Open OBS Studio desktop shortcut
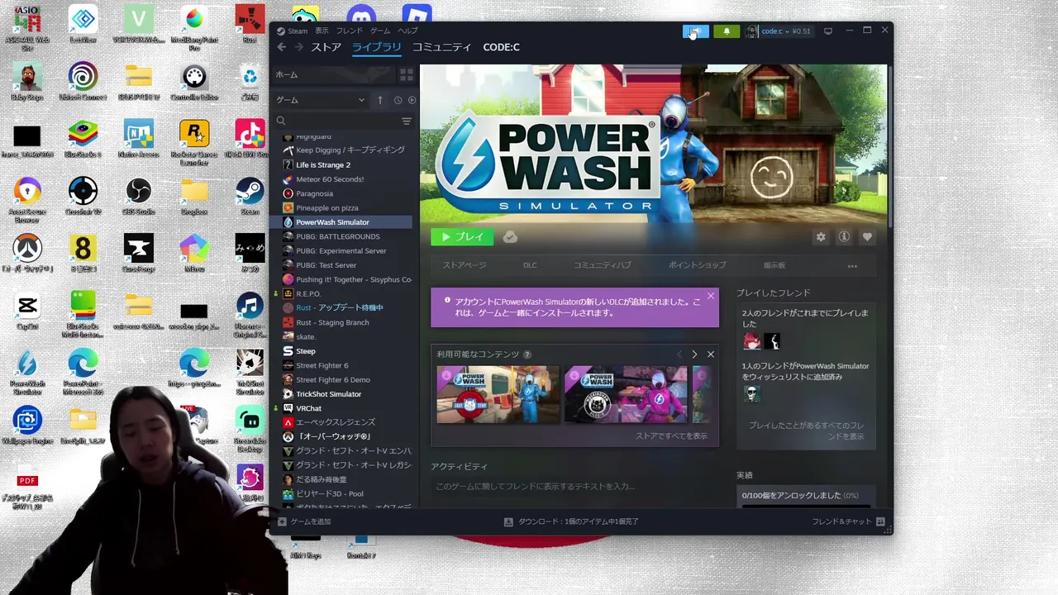Screen dimensions: 1058x595 [138, 197]
